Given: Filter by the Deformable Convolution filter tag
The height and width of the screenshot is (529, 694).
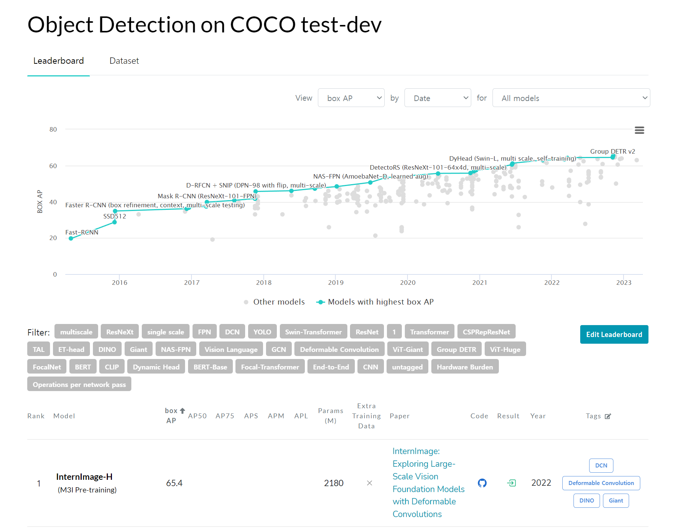Looking at the screenshot, I should pyautogui.click(x=339, y=349).
